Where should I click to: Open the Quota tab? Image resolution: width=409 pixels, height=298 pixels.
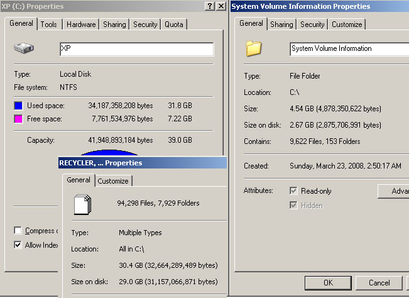tap(174, 25)
